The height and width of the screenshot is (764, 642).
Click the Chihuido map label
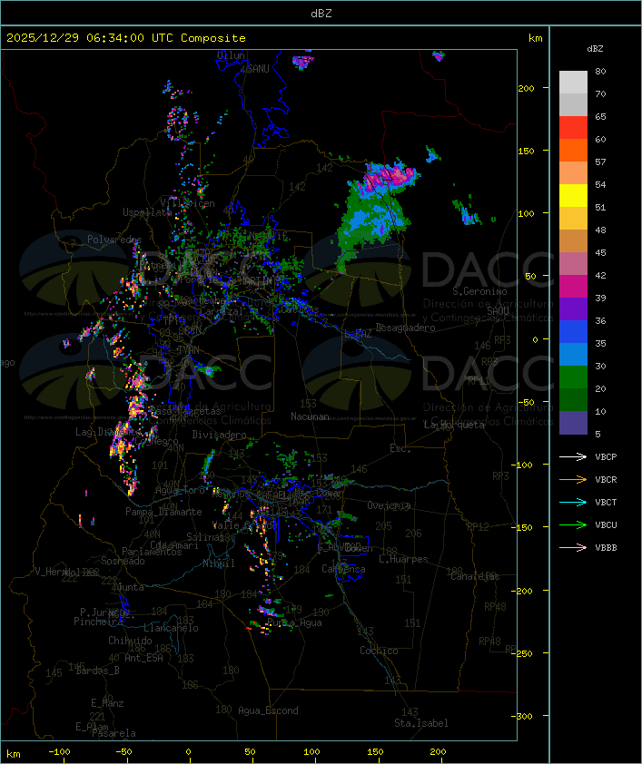click(x=130, y=641)
